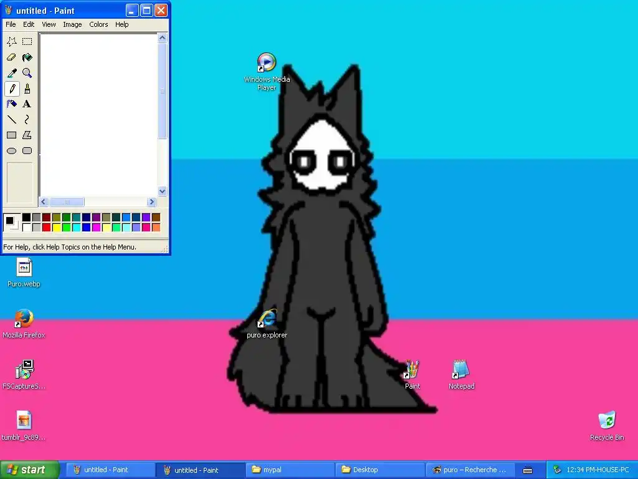The height and width of the screenshot is (479, 638).
Task: Click the Notepad desktop shortcut icon
Action: click(x=462, y=369)
